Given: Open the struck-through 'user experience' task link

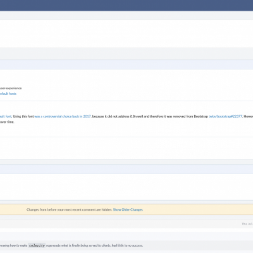Looking at the screenshot, I should (x=11, y=88).
